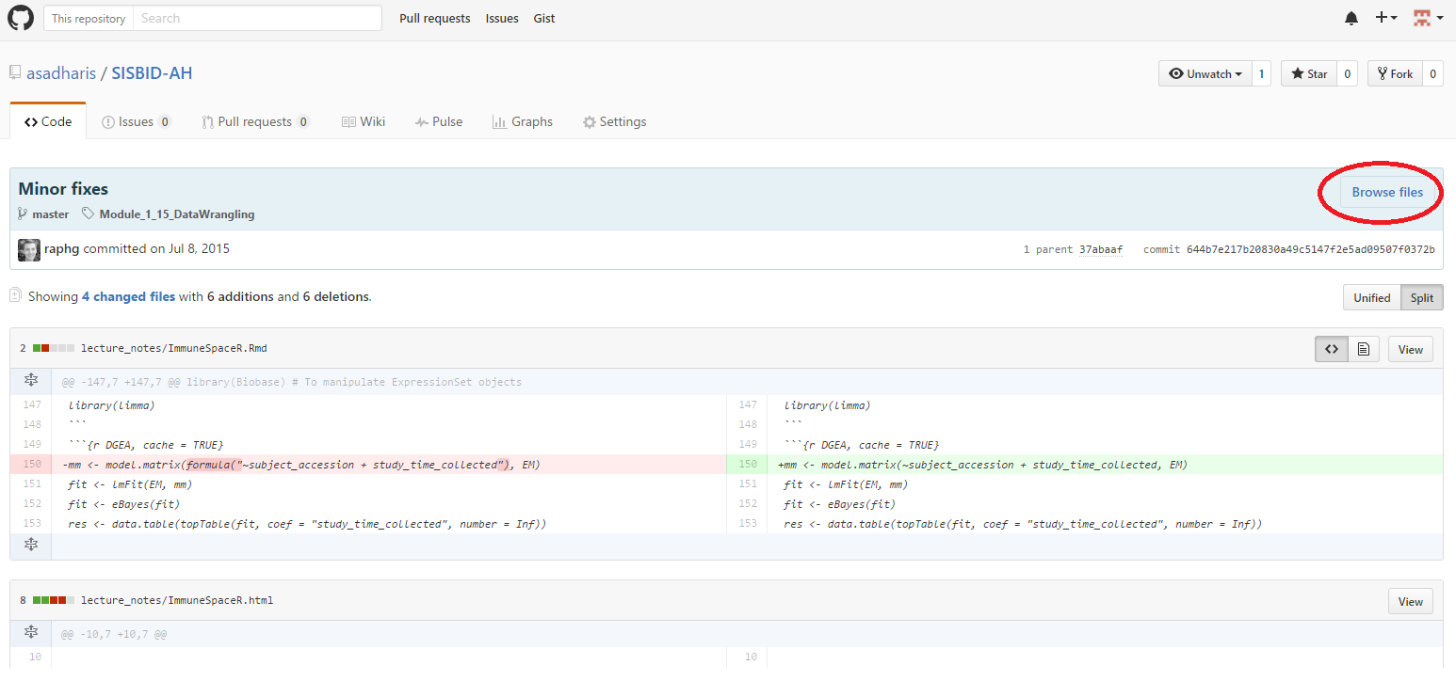Click the diffstat bars for ImmuneSpaceR.Rmd
1456x681 pixels.
point(53,348)
